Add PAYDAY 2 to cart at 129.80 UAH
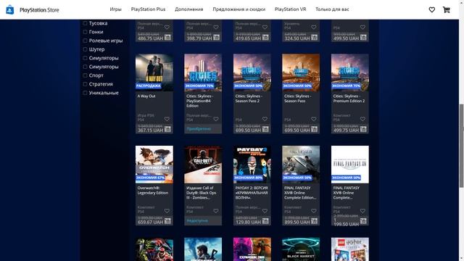Screen dimensions: 464x261 click(265, 221)
